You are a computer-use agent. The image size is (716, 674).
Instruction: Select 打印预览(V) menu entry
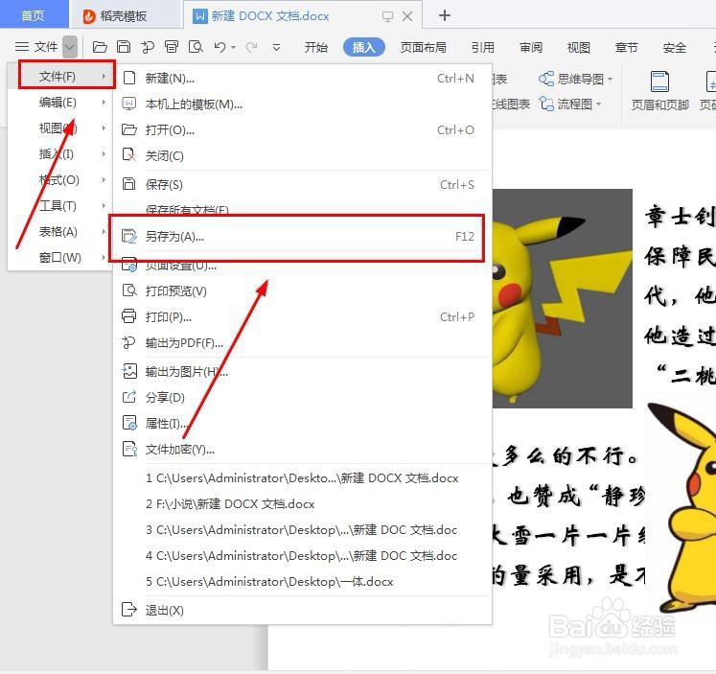[301, 291]
